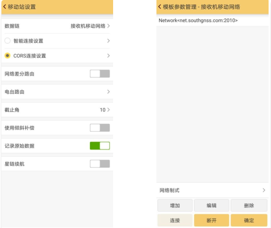Enable 星链续航 switch
This screenshot has width=271, height=228.
[x=100, y=164]
